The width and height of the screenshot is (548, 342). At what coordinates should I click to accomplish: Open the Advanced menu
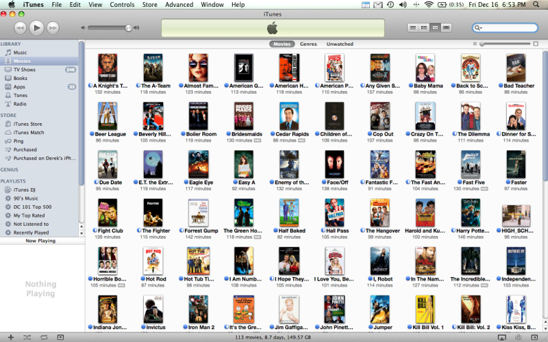coord(179,5)
